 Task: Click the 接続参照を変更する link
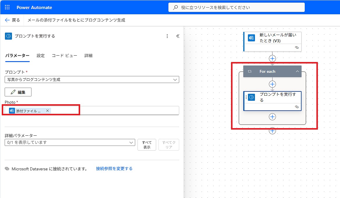click(114, 169)
